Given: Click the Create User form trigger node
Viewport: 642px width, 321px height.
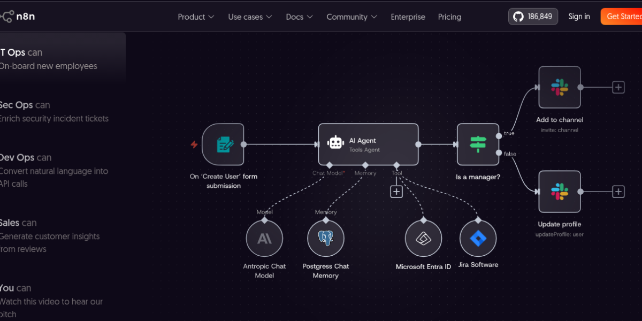Looking at the screenshot, I should pyautogui.click(x=223, y=144).
